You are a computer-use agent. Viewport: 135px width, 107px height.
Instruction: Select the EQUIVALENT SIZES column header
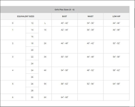pyautogui.click(x=26, y=16)
